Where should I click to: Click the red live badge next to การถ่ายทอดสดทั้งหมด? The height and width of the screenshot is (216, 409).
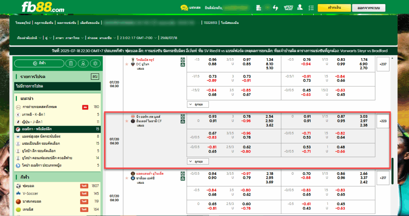(85, 107)
